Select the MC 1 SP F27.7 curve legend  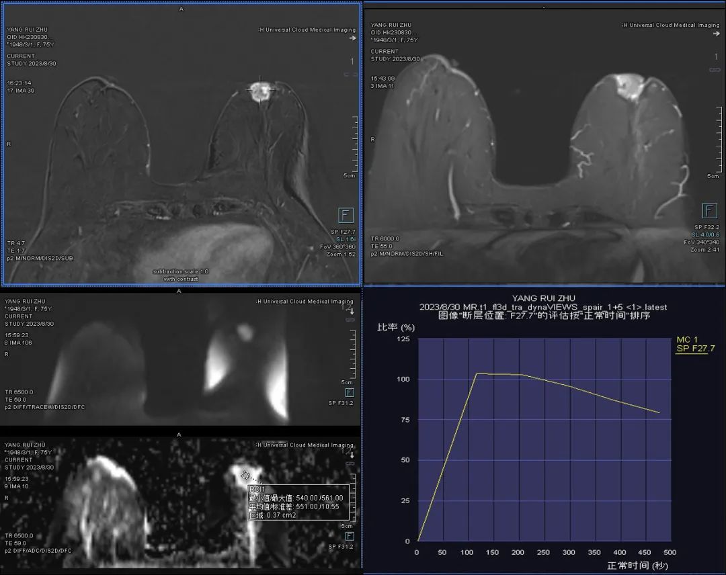pyautogui.click(x=695, y=345)
